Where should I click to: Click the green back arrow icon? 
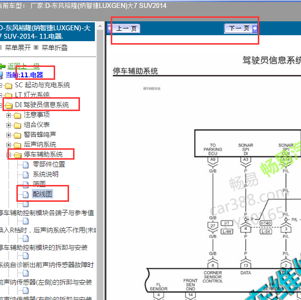point(2,66)
